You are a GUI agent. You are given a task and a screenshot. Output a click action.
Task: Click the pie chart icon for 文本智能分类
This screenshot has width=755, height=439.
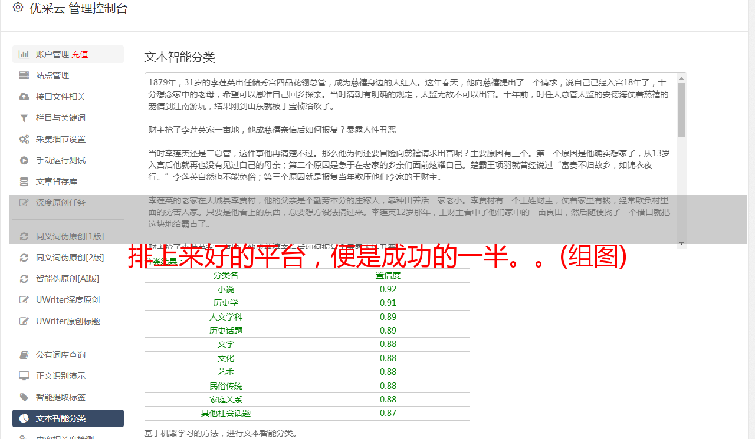click(24, 418)
